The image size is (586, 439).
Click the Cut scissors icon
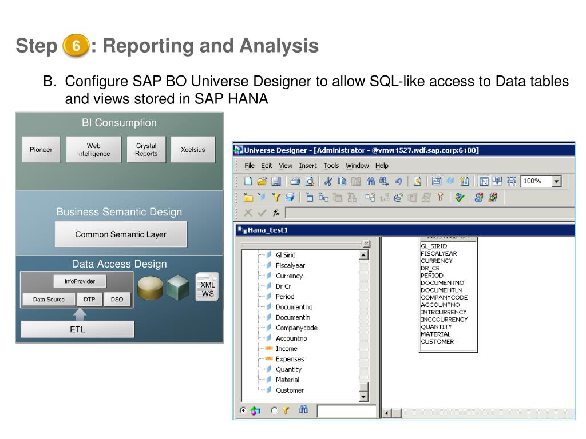pos(328,181)
